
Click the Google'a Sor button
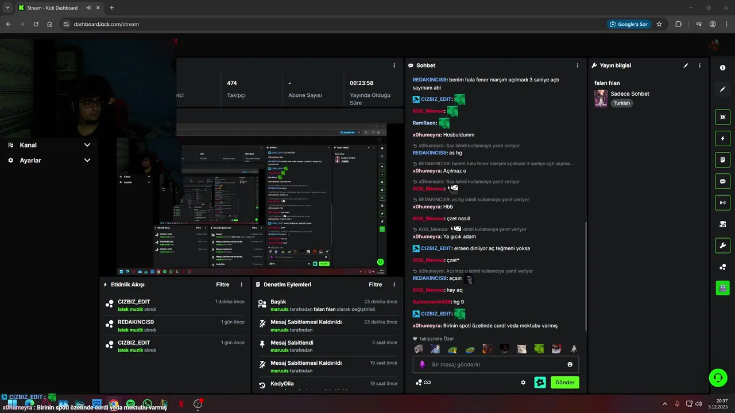click(x=629, y=24)
